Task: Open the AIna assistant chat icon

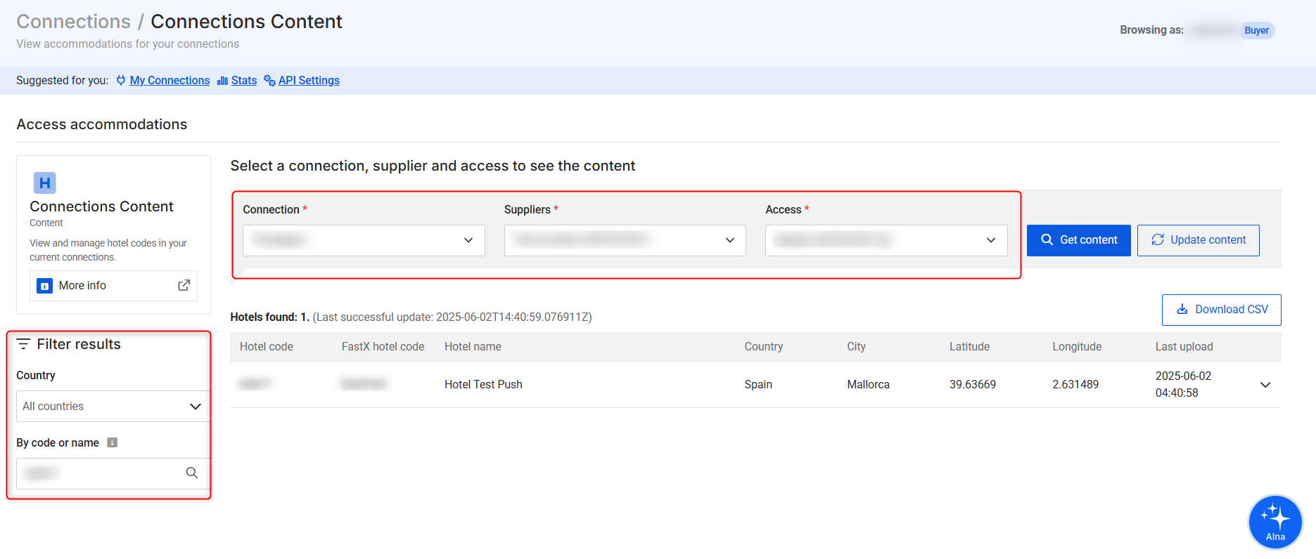Action: pos(1275,521)
